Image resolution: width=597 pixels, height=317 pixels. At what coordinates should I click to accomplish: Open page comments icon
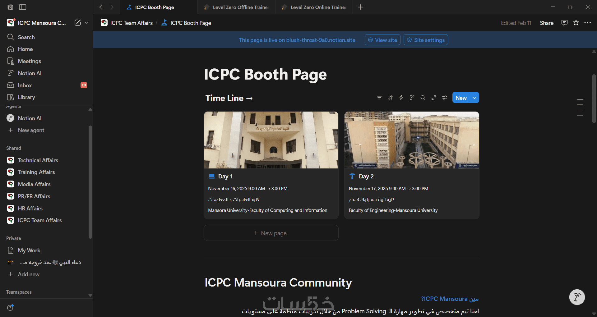coord(564,23)
